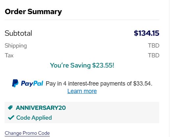Click the Change Promo Code link
The width and height of the screenshot is (173, 137).
pyautogui.click(x=27, y=133)
